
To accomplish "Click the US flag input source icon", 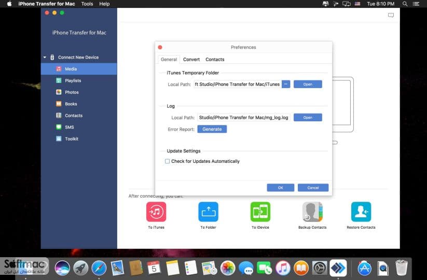I will pyautogui.click(x=357, y=4).
